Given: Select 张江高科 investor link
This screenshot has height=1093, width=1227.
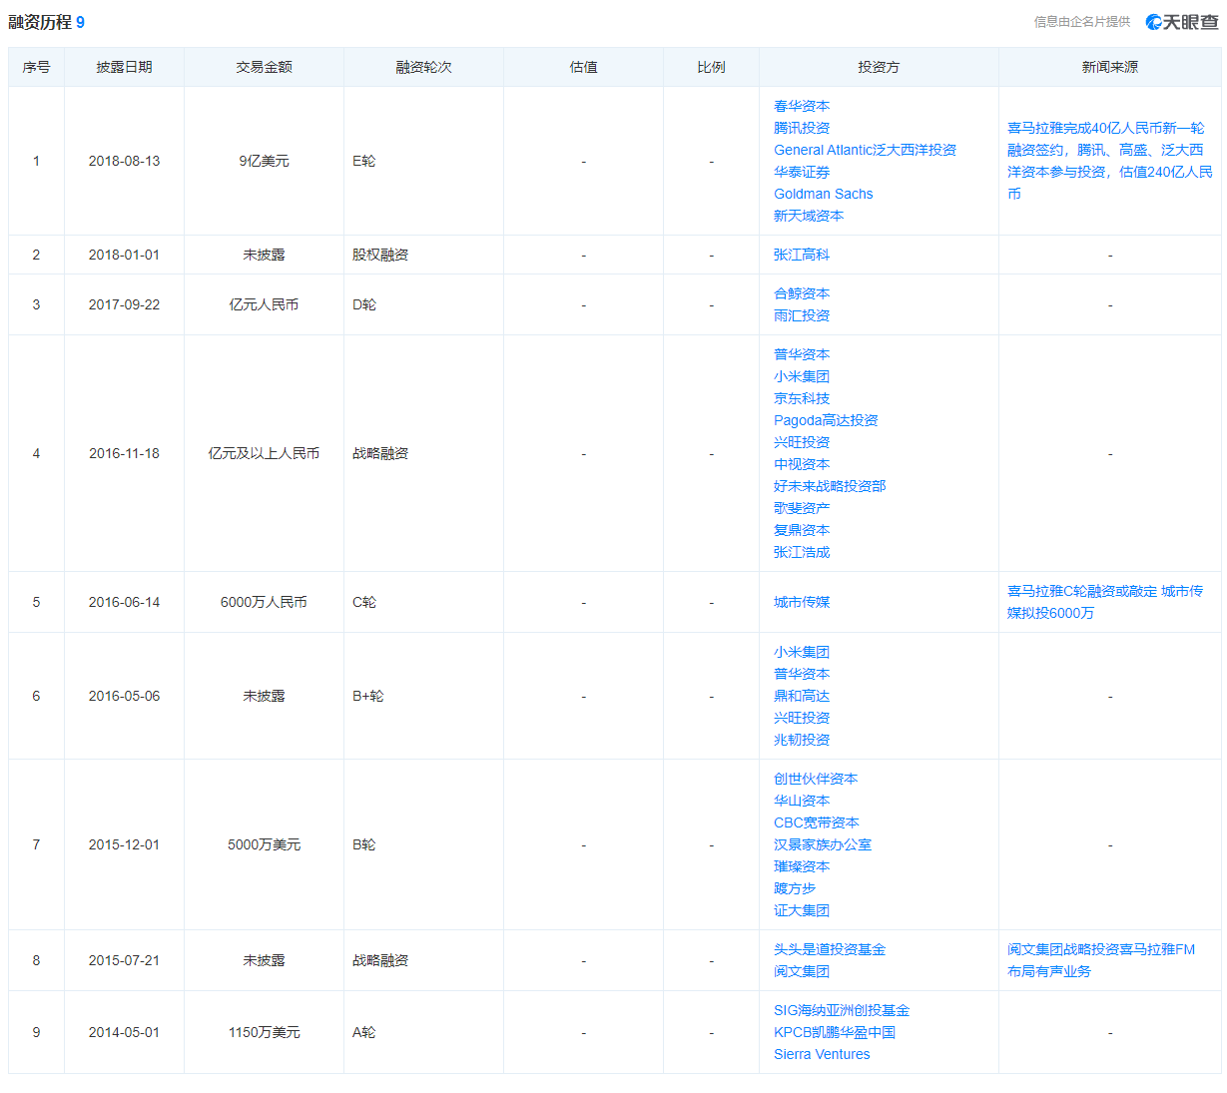Looking at the screenshot, I should point(801,255).
